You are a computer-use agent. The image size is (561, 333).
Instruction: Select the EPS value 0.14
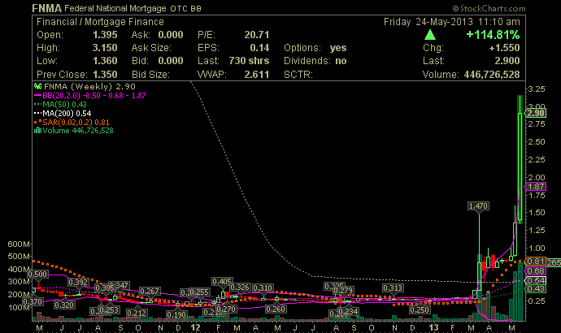point(259,48)
